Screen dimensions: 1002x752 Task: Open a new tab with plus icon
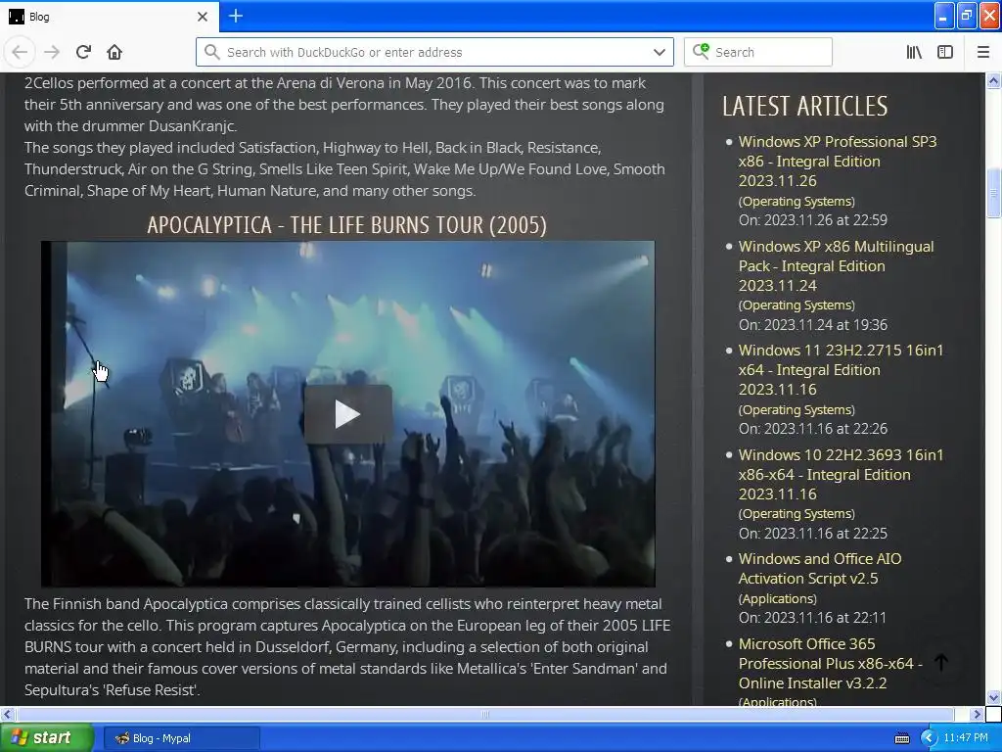pyautogui.click(x=235, y=16)
